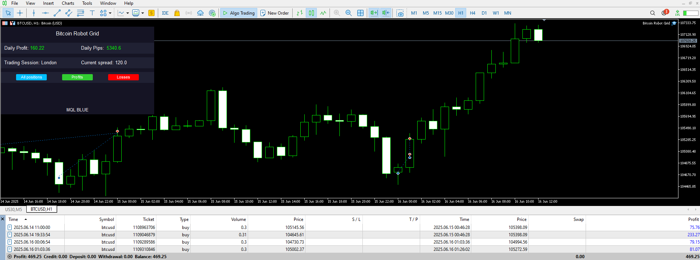700x260 pixels.
Task: Take a chart screenshot with camera icon
Action: point(400,13)
